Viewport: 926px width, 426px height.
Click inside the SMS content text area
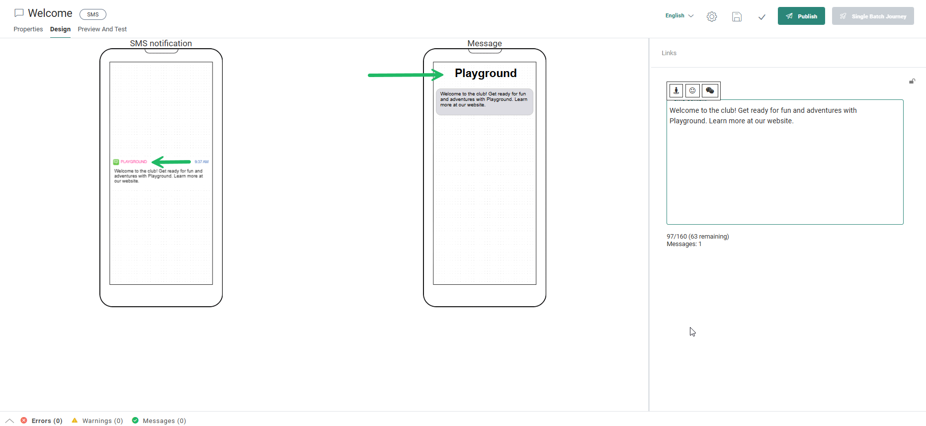coord(785,162)
